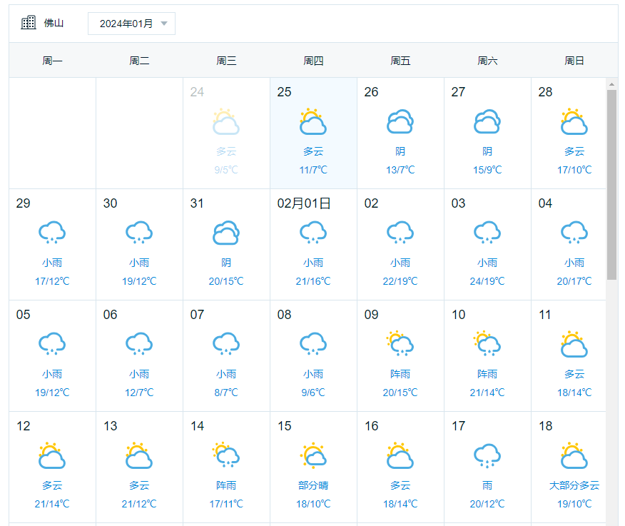Click the overcast icon for day 27
625x526 pixels.
[487, 121]
